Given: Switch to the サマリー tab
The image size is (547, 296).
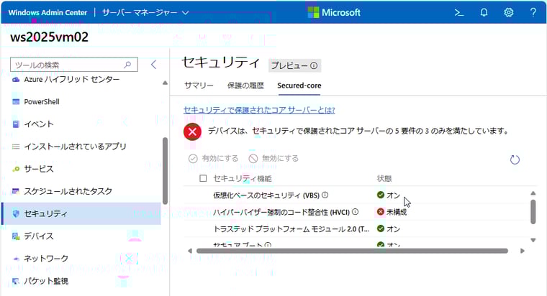Looking at the screenshot, I should tap(199, 85).
